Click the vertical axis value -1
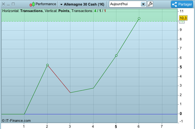 [181, 121]
